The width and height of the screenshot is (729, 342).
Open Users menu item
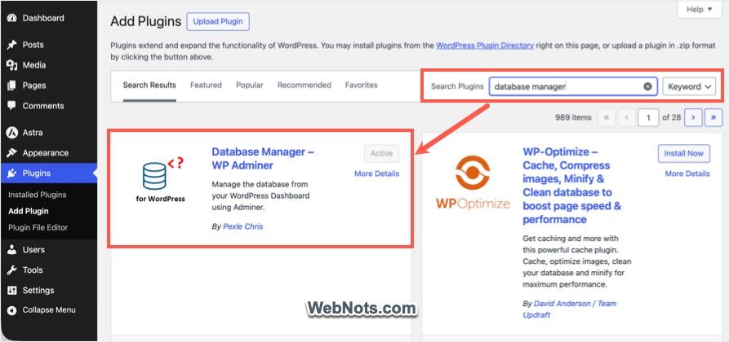pos(34,250)
